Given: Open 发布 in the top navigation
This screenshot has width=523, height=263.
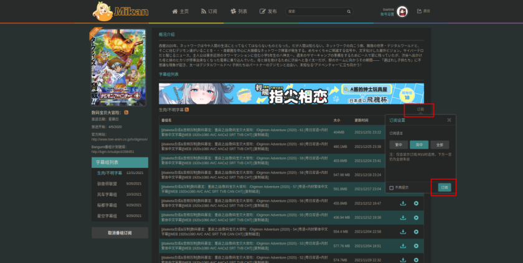Looking at the screenshot, I should [268, 11].
